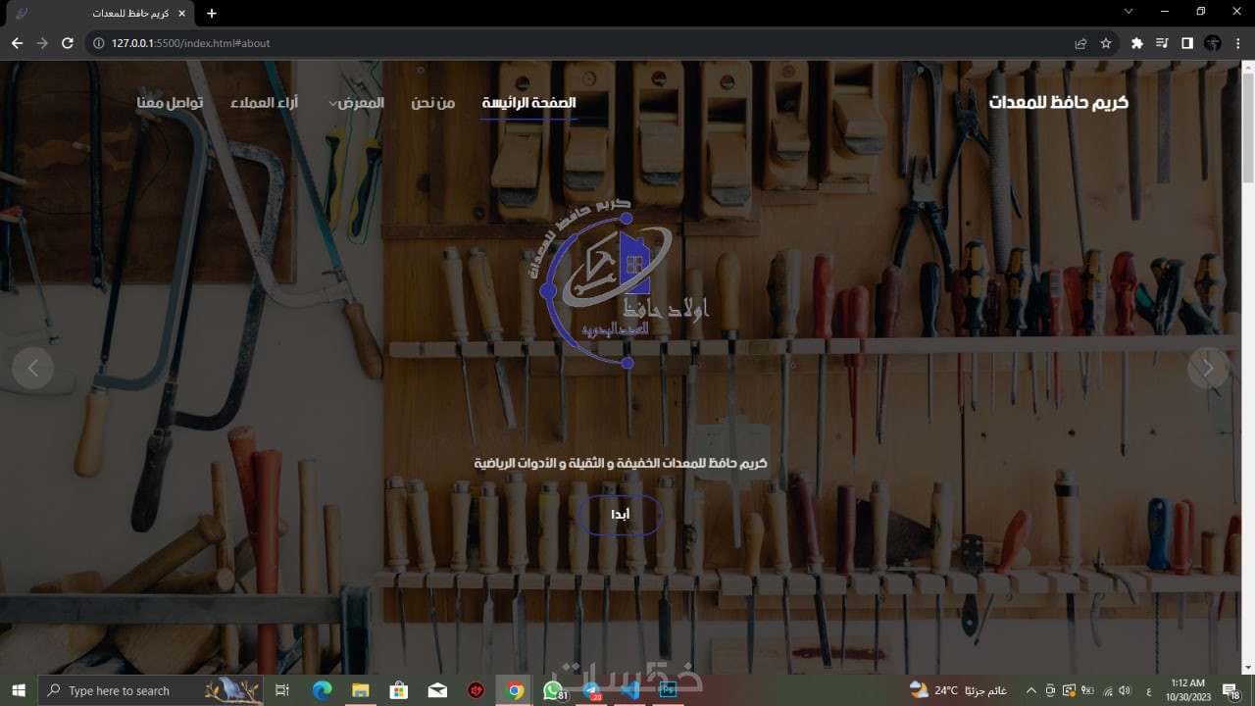1255x706 pixels.
Task: Open File Explorer from the taskbar
Action: click(x=360, y=690)
